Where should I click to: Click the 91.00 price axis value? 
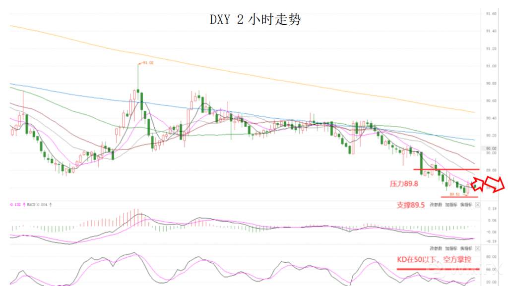coord(491,66)
